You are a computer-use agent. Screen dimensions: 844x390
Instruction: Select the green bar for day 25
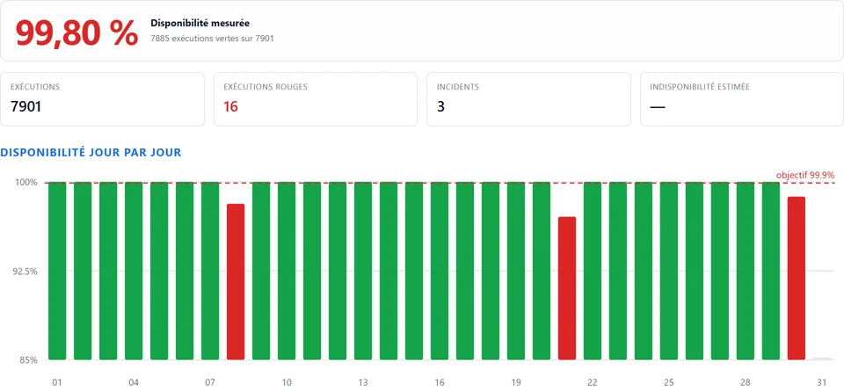(x=669, y=271)
